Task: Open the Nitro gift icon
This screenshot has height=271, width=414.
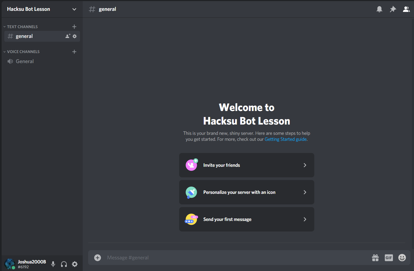Action: click(x=375, y=258)
